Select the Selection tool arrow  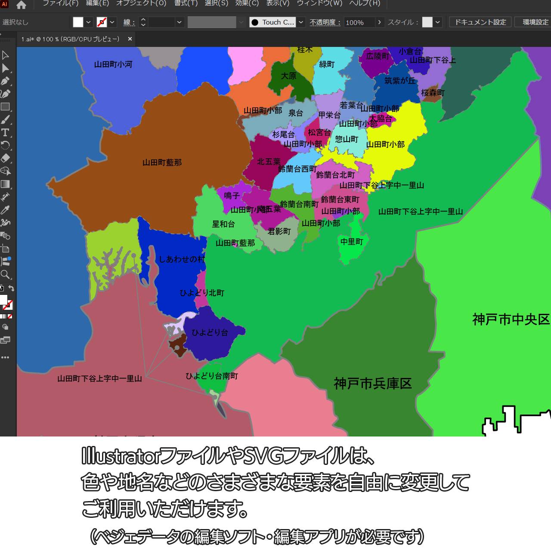6,55
